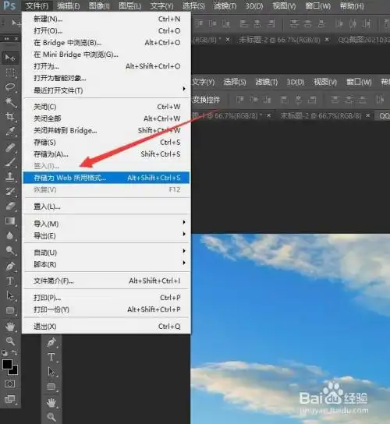Expand the 导入(M) submenu

(107, 224)
